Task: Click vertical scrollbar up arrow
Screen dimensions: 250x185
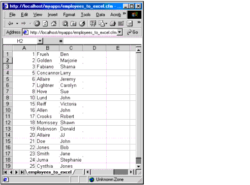Action: [139, 50]
